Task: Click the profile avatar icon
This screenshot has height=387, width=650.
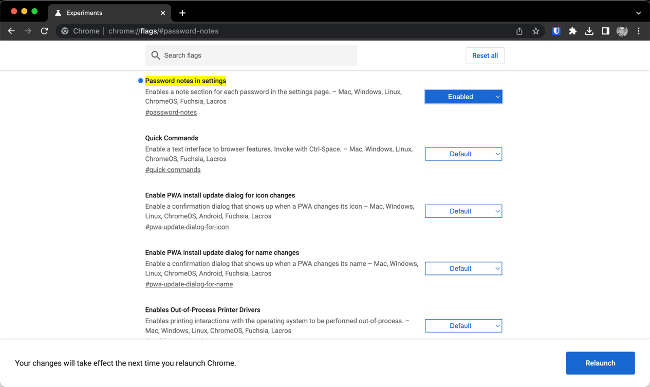Action: [622, 31]
